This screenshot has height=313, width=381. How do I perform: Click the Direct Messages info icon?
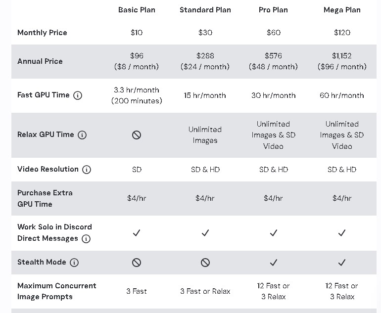point(86,239)
